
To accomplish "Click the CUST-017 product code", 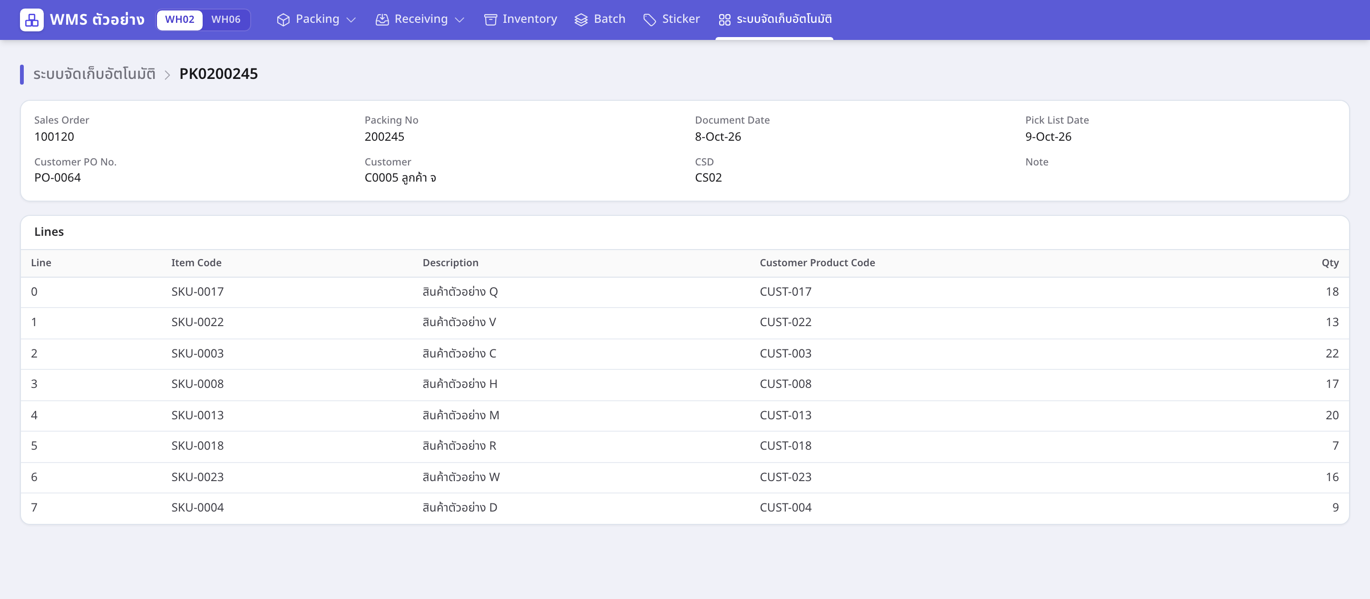I will point(785,292).
